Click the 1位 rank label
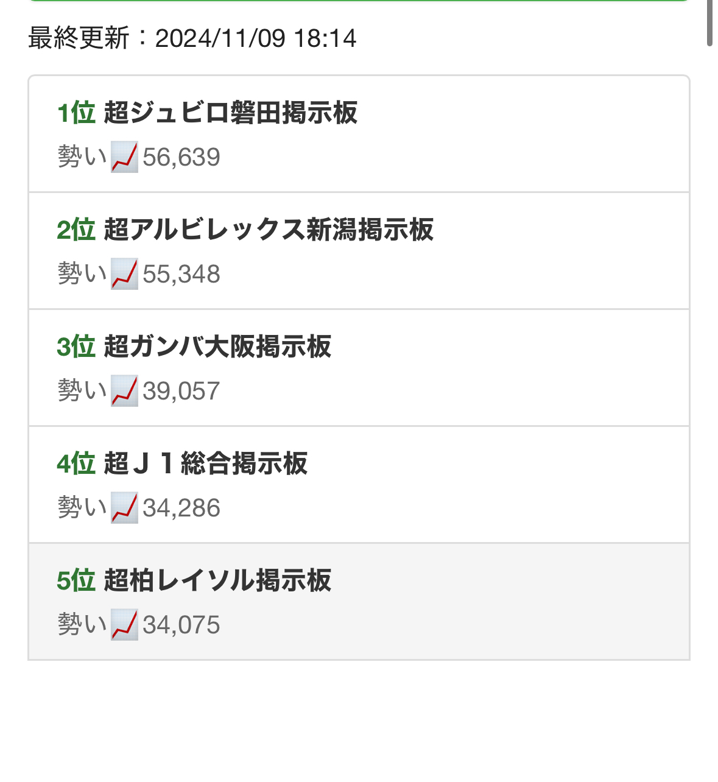This screenshot has width=718, height=782. (x=76, y=113)
